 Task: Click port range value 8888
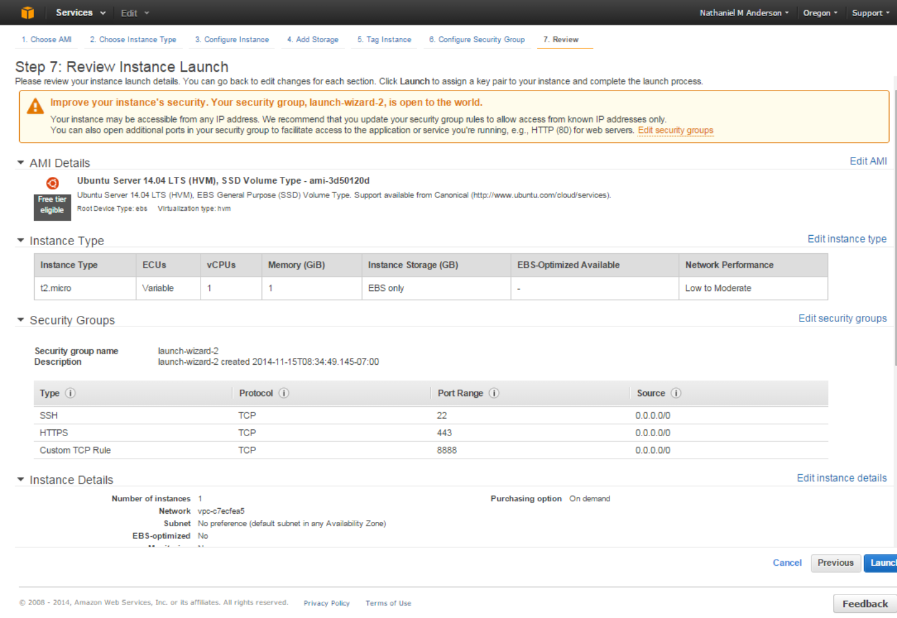[x=446, y=450]
